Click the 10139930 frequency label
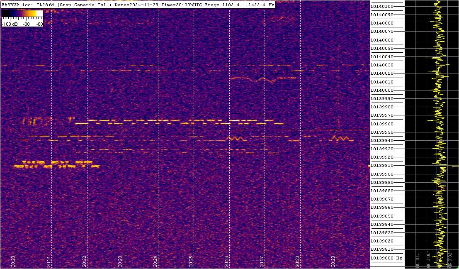 [x=382, y=149]
